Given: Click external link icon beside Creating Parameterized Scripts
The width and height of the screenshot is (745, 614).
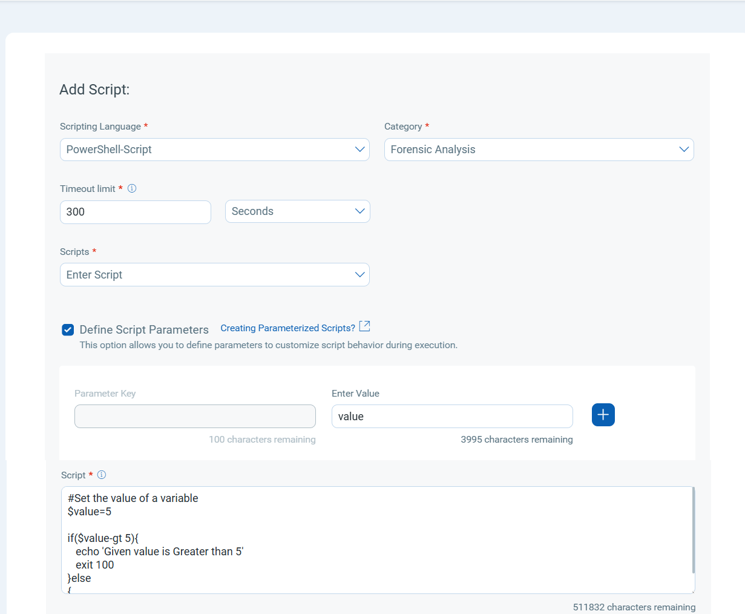Looking at the screenshot, I should coord(364,326).
